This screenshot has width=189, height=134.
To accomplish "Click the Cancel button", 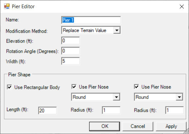I will point(138,126).
